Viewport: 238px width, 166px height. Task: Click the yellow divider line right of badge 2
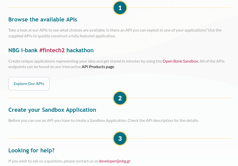[179, 98]
